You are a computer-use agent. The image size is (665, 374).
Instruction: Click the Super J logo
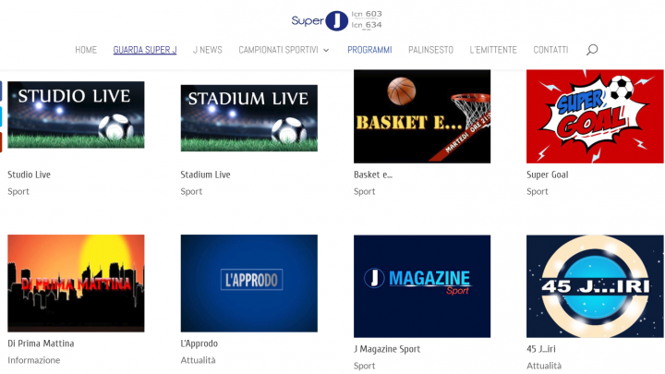tap(337, 20)
